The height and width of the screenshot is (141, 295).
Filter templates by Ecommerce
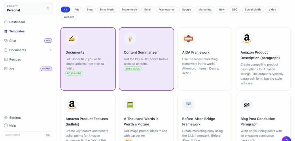pyautogui.click(x=129, y=10)
